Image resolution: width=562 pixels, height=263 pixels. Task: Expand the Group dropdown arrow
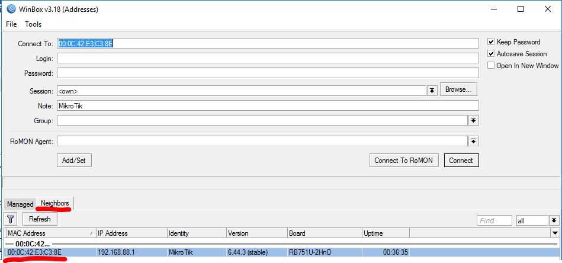(474, 121)
